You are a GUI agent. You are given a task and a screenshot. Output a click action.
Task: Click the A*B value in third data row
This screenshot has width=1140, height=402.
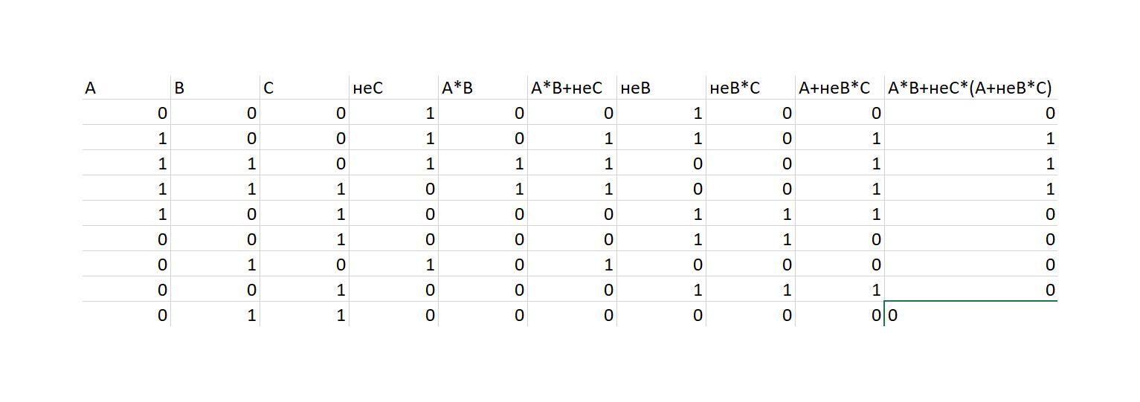(483, 163)
